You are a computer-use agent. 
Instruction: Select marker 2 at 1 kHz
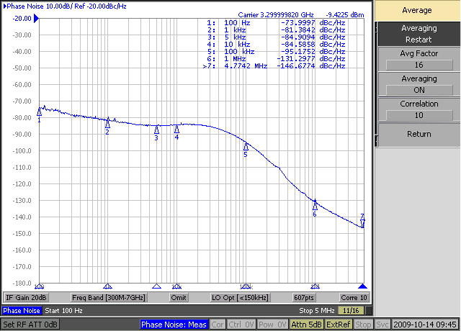[x=107, y=124]
